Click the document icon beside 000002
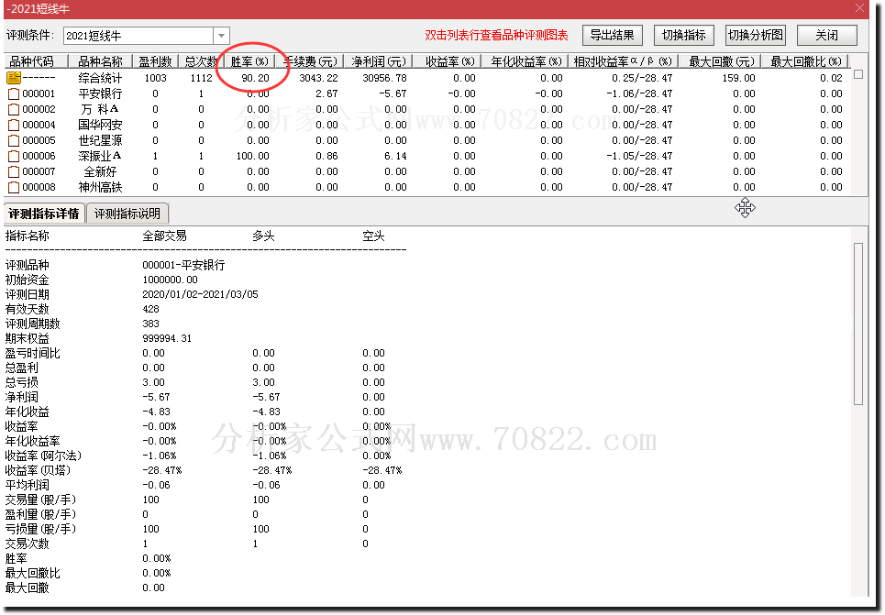 (14, 109)
